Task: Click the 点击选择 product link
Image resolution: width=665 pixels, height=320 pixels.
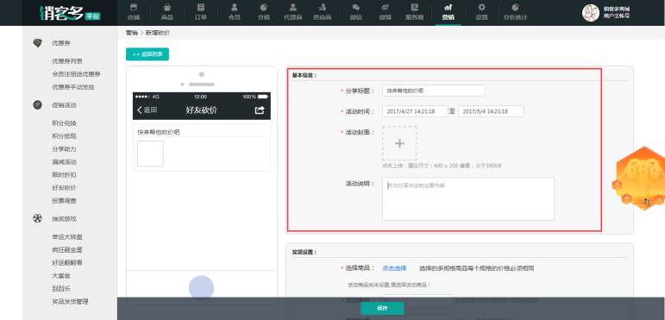Action: tap(394, 268)
